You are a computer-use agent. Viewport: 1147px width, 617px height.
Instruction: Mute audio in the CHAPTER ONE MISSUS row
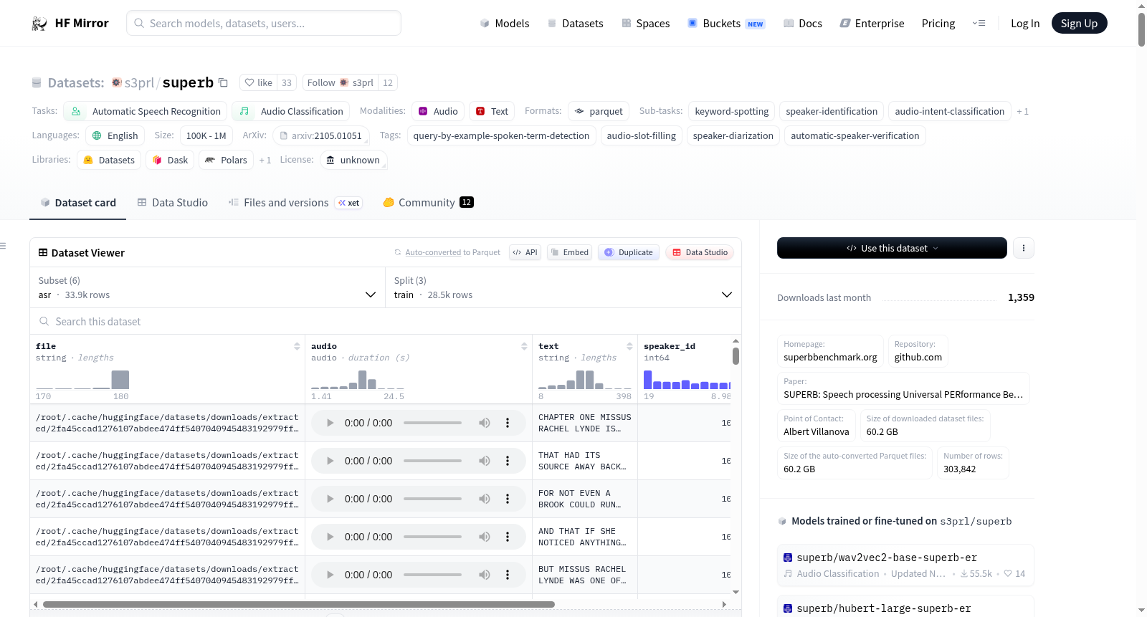pos(485,423)
